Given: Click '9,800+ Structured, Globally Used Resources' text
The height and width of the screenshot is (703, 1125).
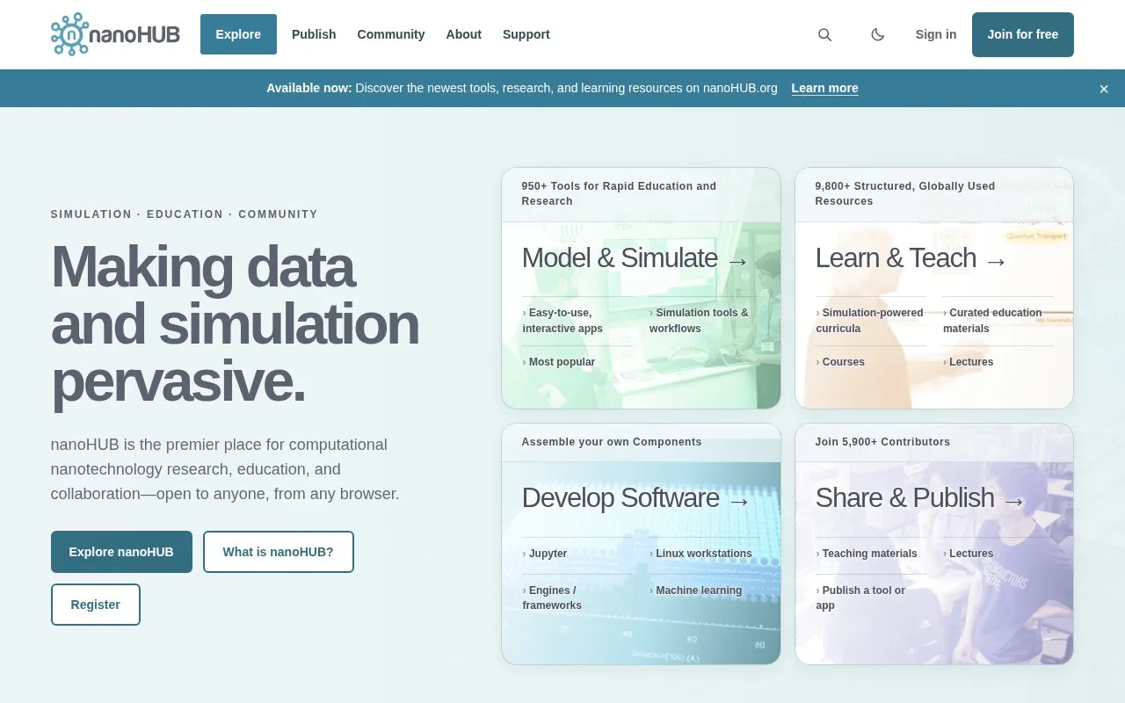Looking at the screenshot, I should 905,193.
